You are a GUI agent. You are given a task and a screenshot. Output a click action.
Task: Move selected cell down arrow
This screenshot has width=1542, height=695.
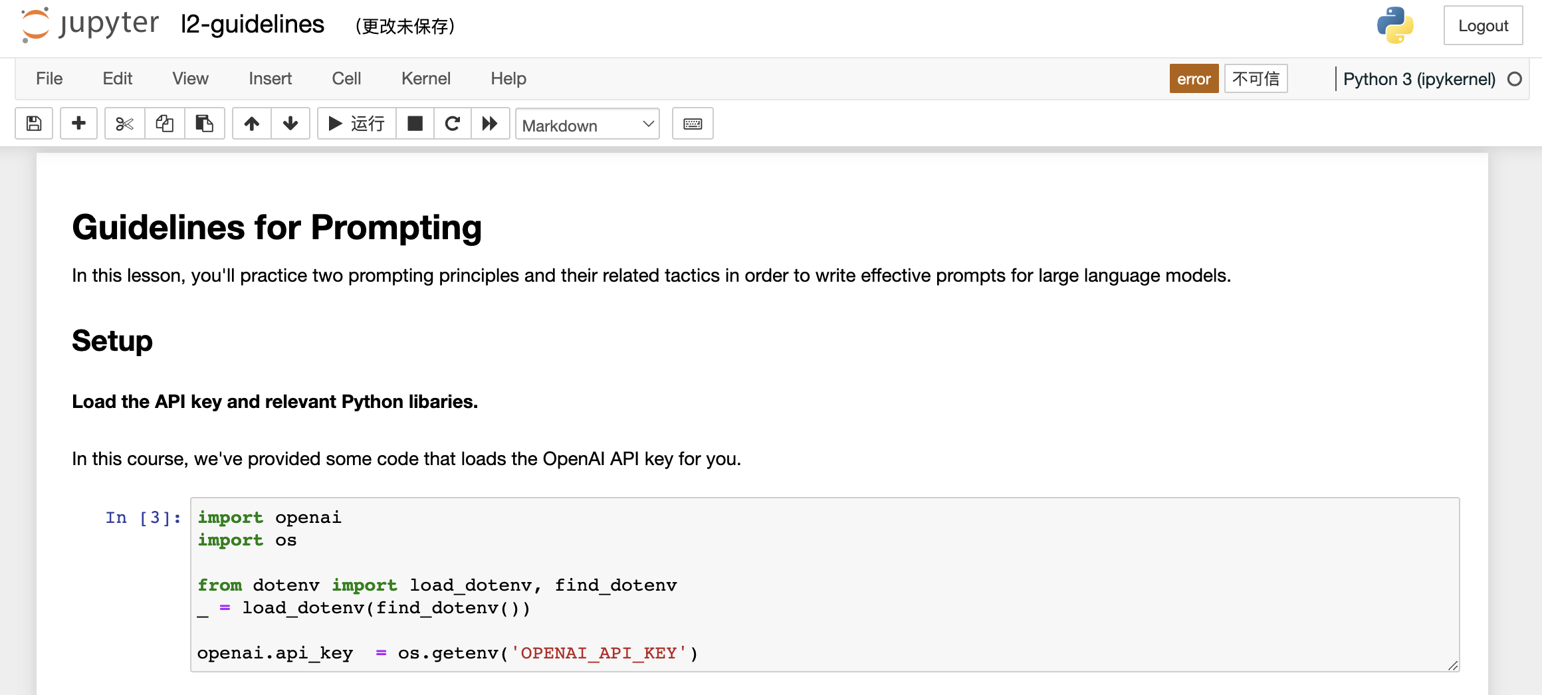click(x=290, y=124)
